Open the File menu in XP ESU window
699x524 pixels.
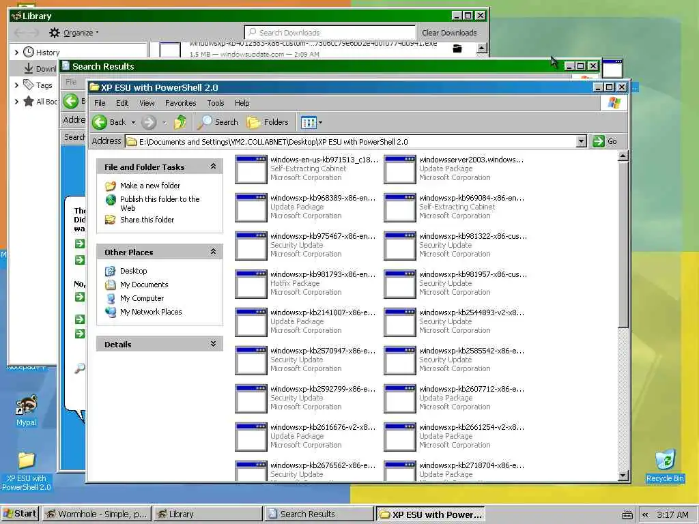[100, 103]
